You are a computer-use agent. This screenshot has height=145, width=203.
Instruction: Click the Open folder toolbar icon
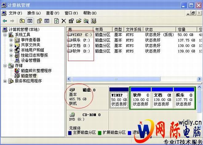[x=79, y=21]
